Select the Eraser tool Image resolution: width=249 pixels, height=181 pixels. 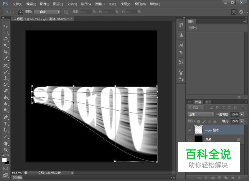[x=6, y=91]
